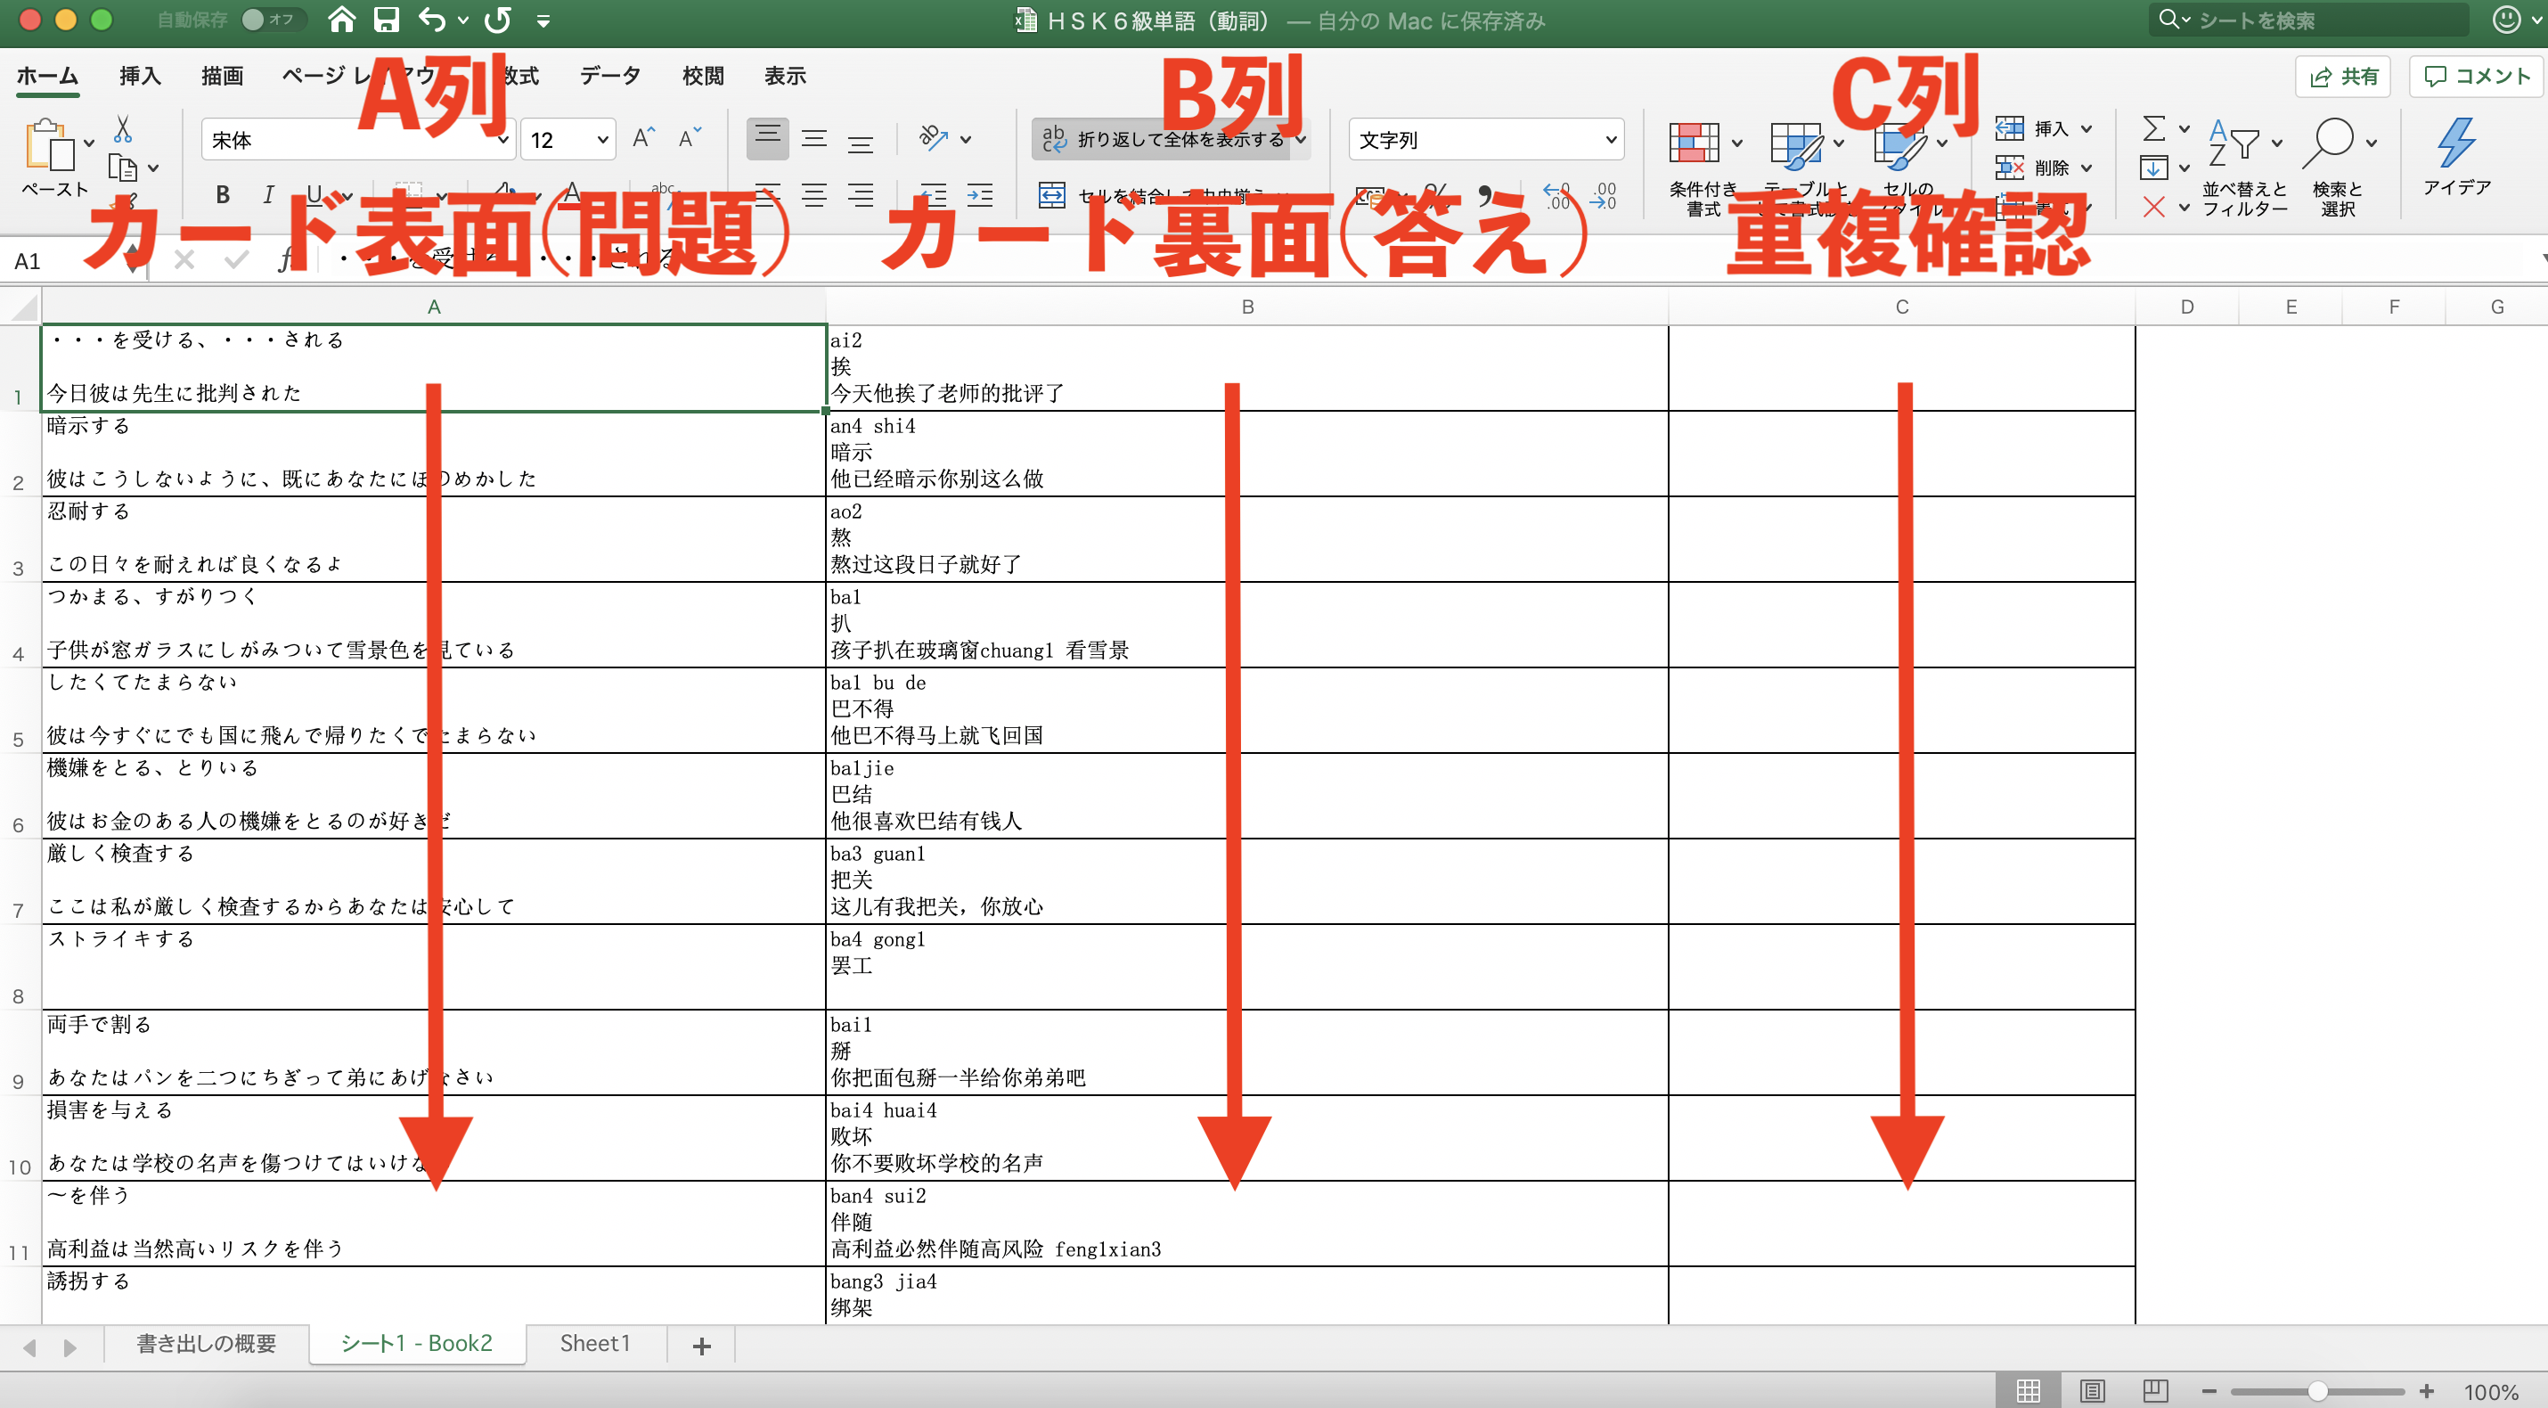Switch to Normal view icon in status bar
This screenshot has width=2548, height=1408.
(2029, 1391)
